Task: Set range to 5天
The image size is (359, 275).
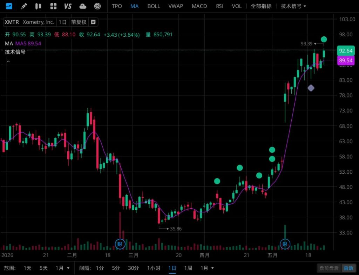Action: pos(43,268)
